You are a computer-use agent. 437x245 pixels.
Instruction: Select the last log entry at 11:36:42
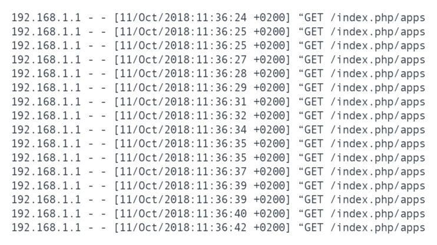(218, 228)
